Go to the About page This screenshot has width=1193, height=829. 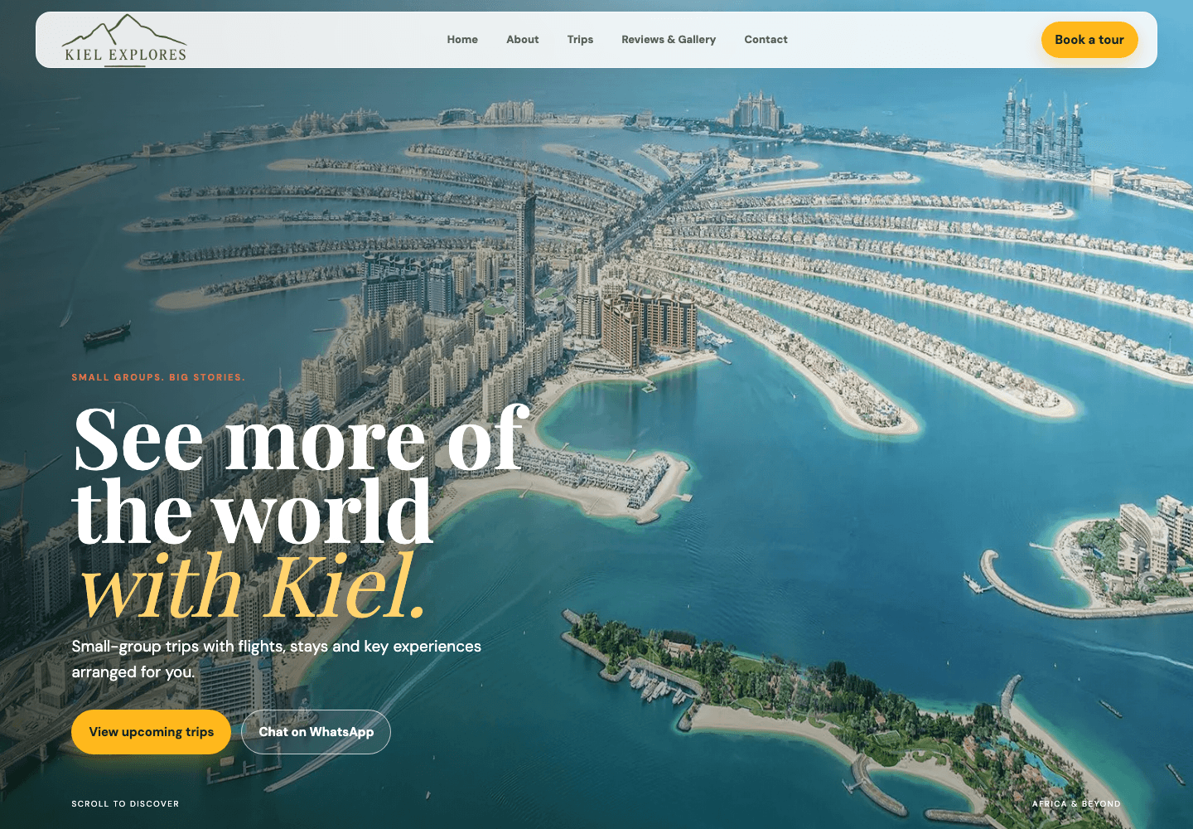[x=523, y=40]
